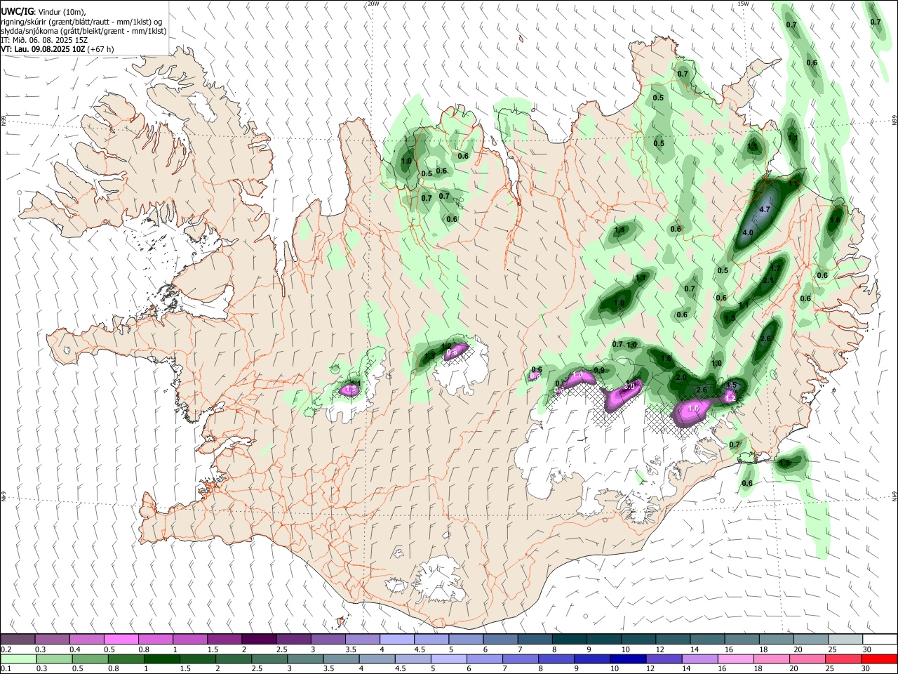
Task: Select the '4.0' precipitation value on the map
Action: 748,232
